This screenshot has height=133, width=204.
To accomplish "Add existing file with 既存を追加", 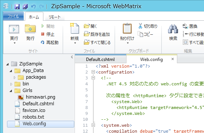I will tap(97, 34).
